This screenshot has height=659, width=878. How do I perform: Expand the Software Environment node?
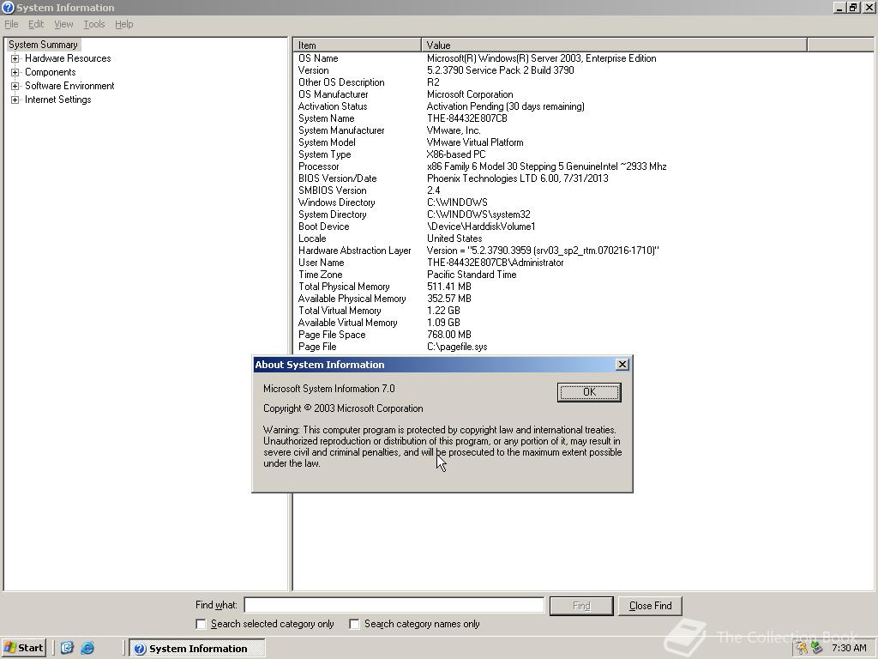[15, 86]
